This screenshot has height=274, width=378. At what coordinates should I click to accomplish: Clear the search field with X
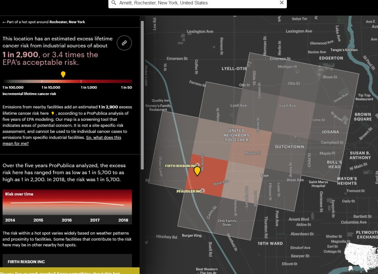coord(282,3)
